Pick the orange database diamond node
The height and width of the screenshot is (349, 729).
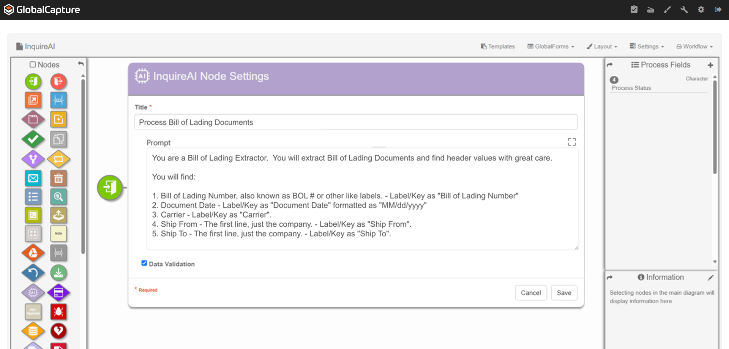33,331
